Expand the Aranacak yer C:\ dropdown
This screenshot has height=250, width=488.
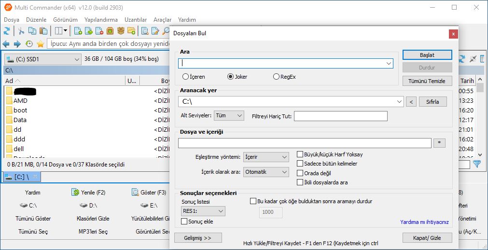[400, 101]
